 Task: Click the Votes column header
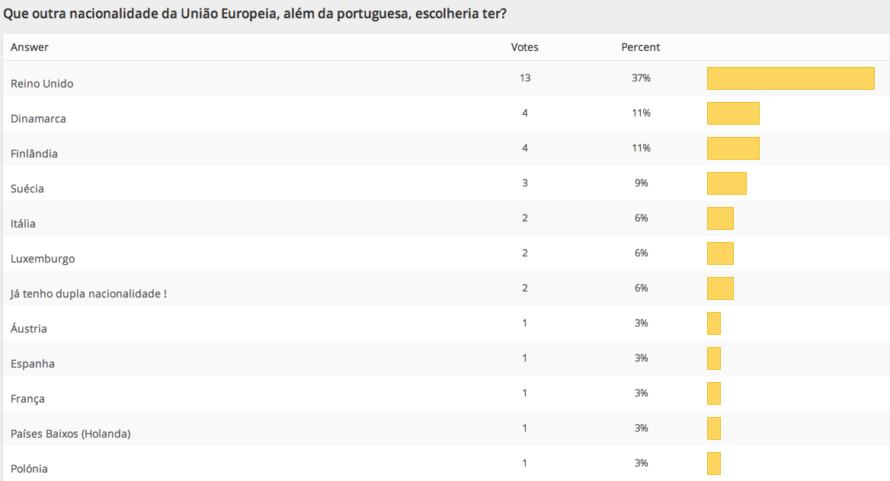pos(524,47)
